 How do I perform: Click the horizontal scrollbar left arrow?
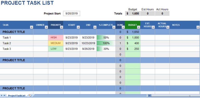click(149, 96)
